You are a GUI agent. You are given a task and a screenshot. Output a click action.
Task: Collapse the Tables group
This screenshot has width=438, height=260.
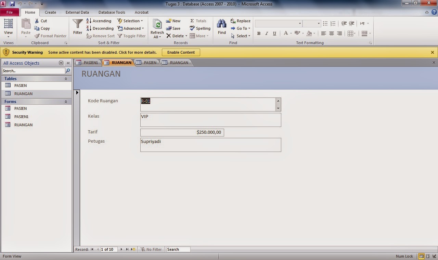coord(66,79)
